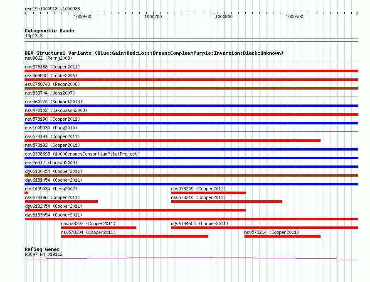The width and height of the screenshot is (370, 282).
Task: Click the nsv578210 (Cooper2011) label
Action: (x=198, y=197)
